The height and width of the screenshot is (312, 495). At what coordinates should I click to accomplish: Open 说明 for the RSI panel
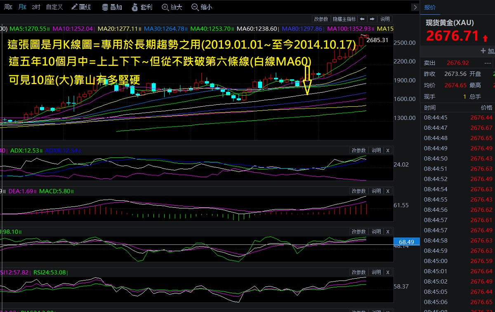click(x=376, y=272)
